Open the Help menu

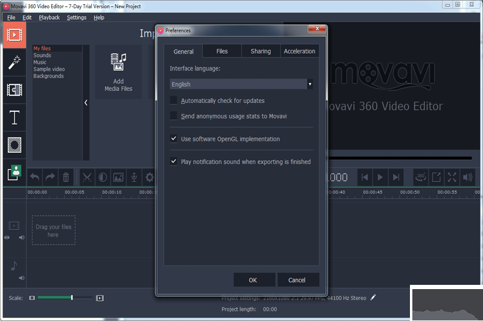coord(99,17)
